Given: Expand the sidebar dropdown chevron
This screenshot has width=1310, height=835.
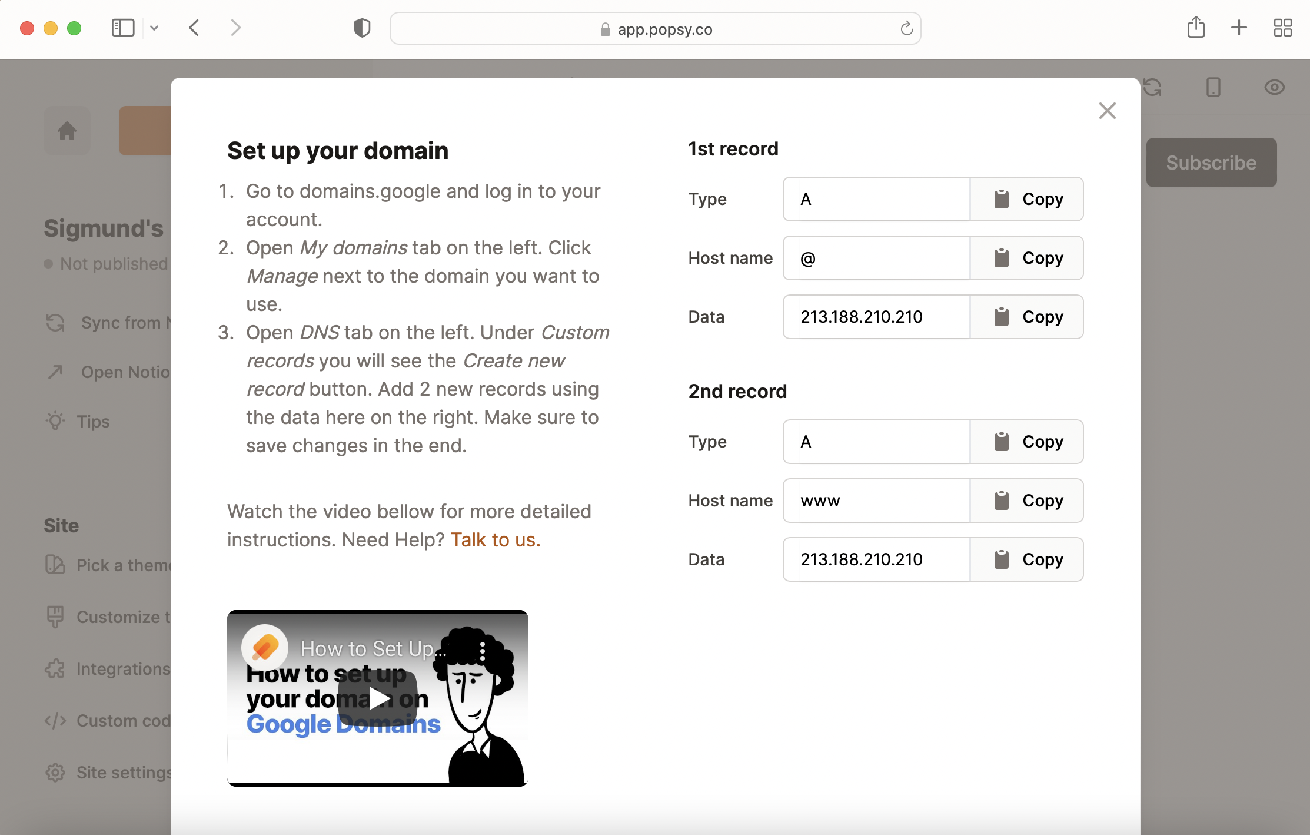Looking at the screenshot, I should pos(154,28).
